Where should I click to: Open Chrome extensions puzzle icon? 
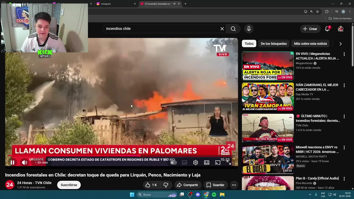point(327,12)
